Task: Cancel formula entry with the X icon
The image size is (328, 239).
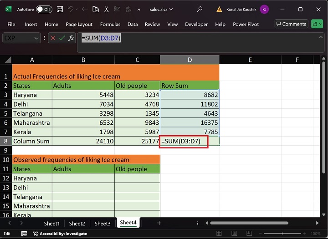Action: [53, 38]
